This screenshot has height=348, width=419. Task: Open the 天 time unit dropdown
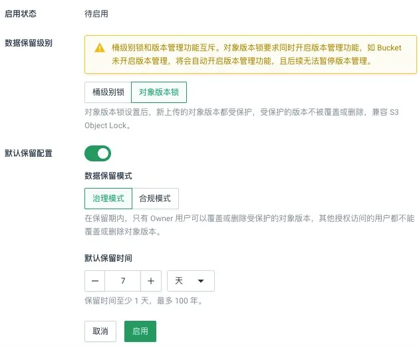point(190,281)
